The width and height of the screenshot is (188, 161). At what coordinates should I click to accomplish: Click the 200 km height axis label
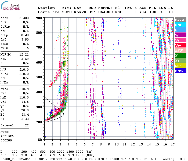click(39, 122)
